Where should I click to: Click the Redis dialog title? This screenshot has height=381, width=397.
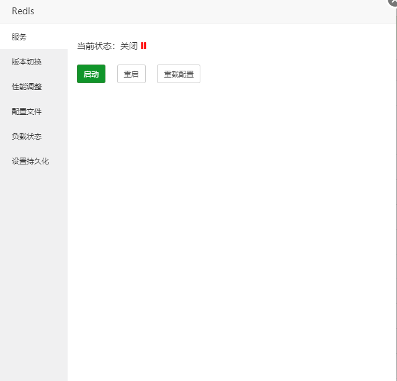(23, 11)
